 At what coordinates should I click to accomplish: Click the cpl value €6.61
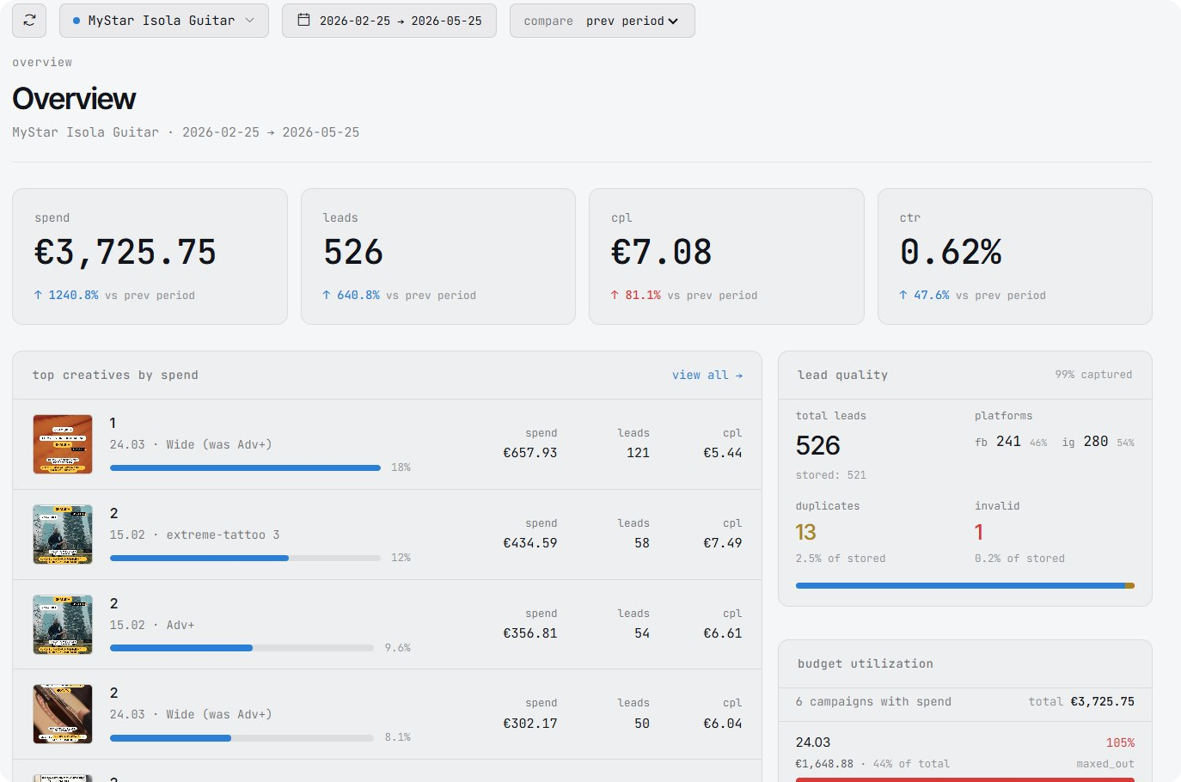coord(723,633)
